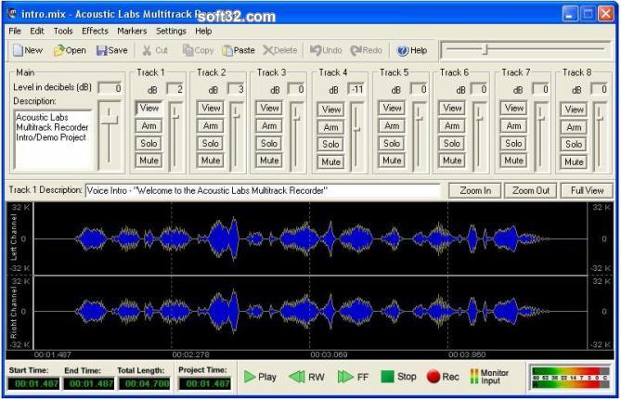
Task: Solo Track 5
Action: (x=392, y=143)
